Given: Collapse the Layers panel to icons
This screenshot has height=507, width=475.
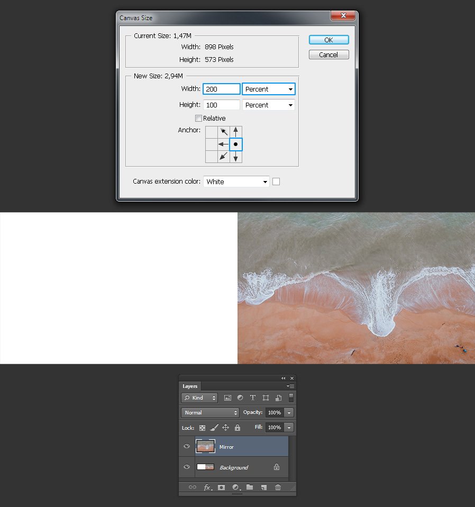Looking at the screenshot, I should pyautogui.click(x=284, y=378).
